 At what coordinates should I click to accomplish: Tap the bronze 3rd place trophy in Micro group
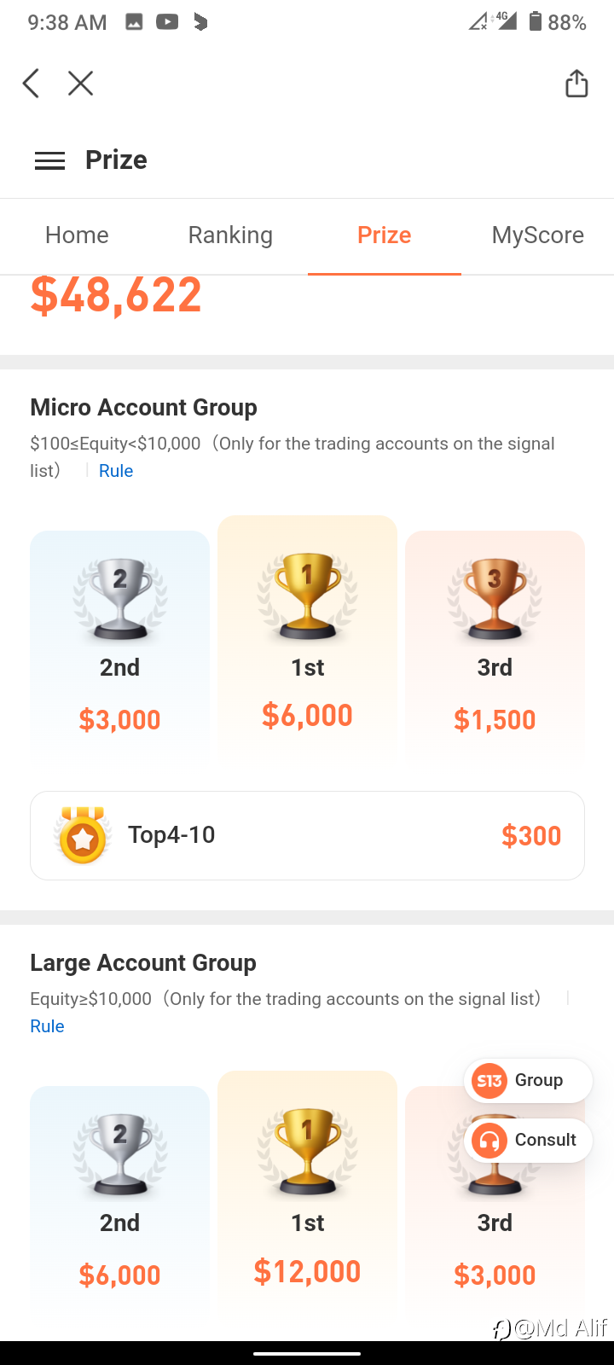pyautogui.click(x=495, y=601)
